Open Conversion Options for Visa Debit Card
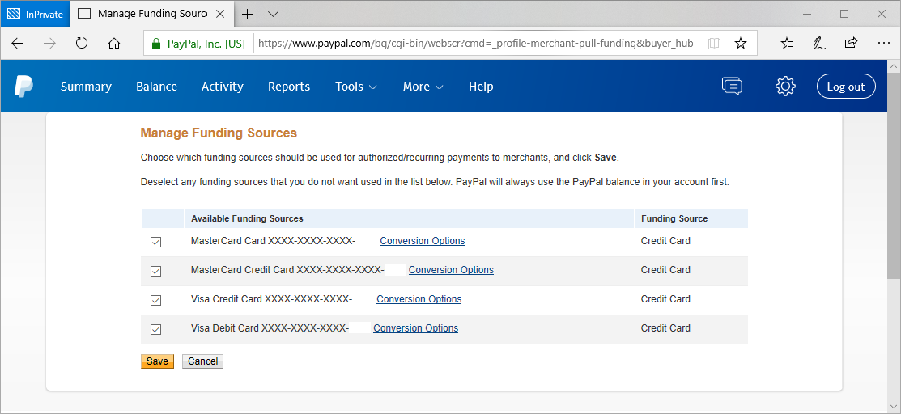Viewport: 901px width, 414px height. [416, 328]
